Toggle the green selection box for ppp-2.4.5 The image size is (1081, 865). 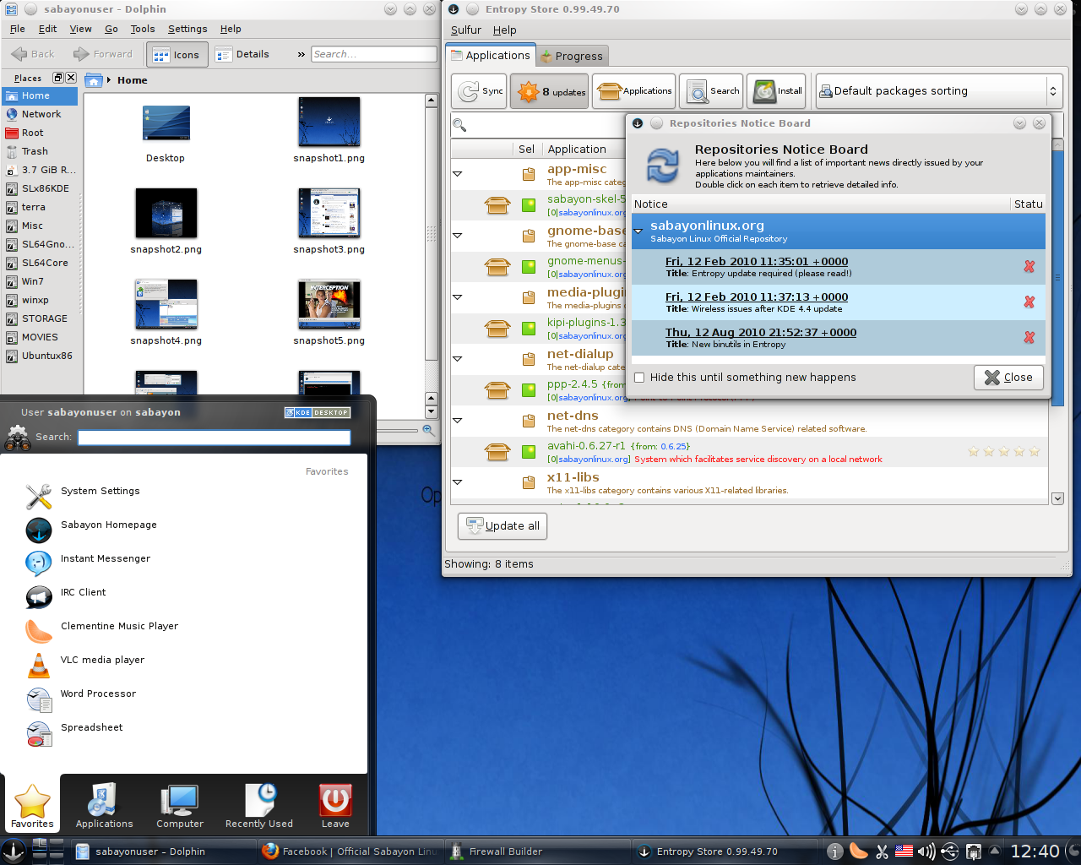(529, 390)
